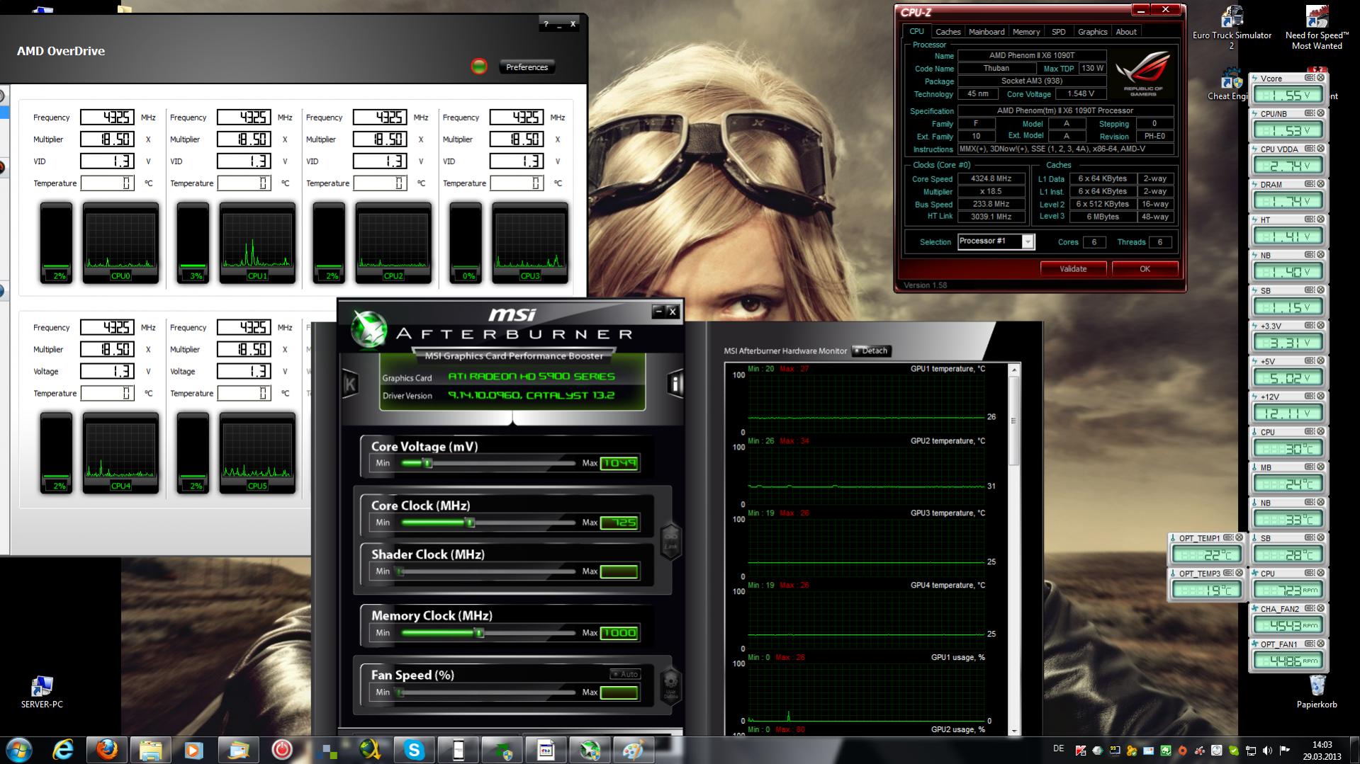Image resolution: width=1360 pixels, height=764 pixels.
Task: Open Windows Explorer from the taskbar
Action: pyautogui.click(x=151, y=750)
